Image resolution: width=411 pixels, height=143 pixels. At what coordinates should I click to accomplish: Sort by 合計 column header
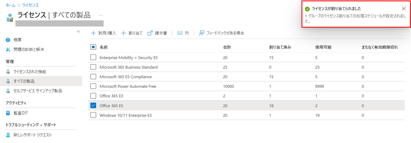point(227,47)
